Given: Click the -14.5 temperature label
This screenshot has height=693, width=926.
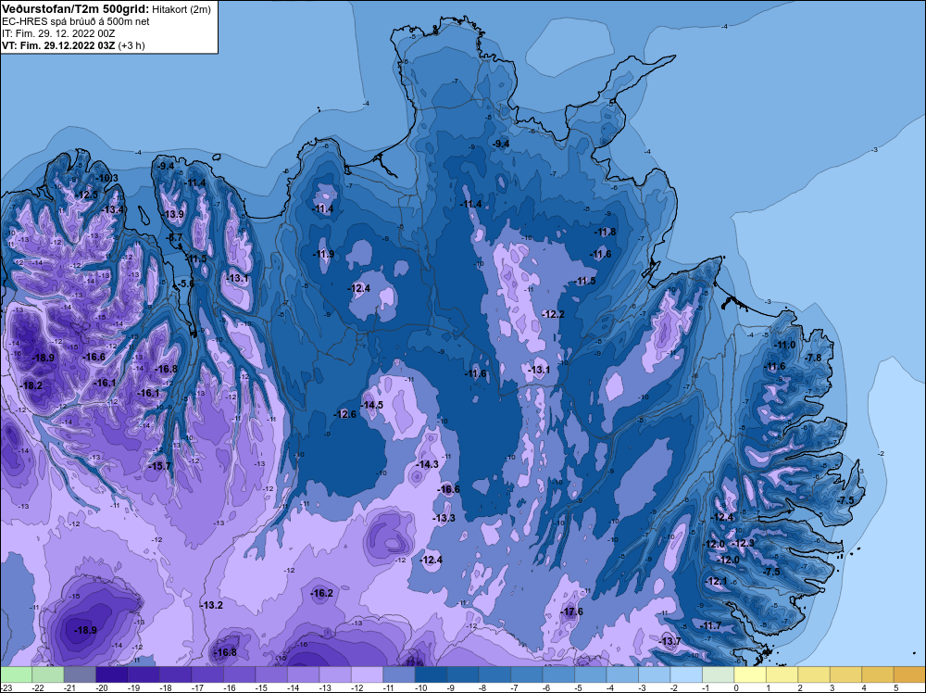Looking at the screenshot, I should click(372, 405).
